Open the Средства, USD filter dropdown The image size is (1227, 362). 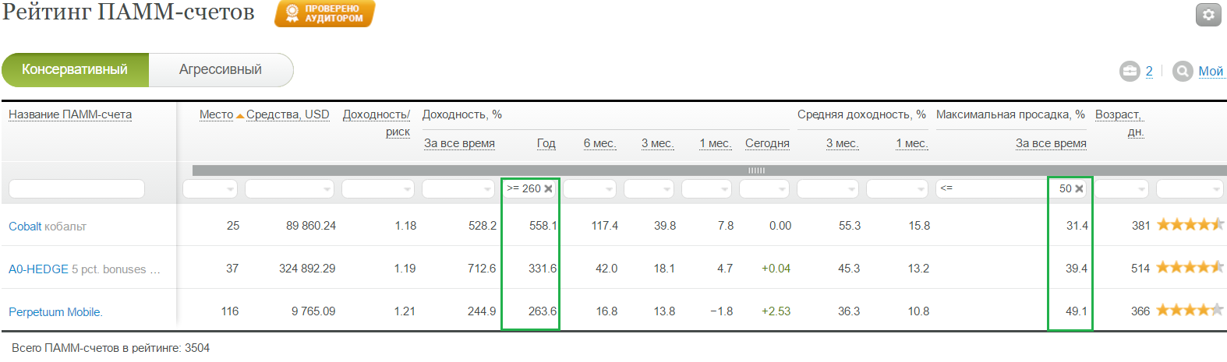pos(327,188)
